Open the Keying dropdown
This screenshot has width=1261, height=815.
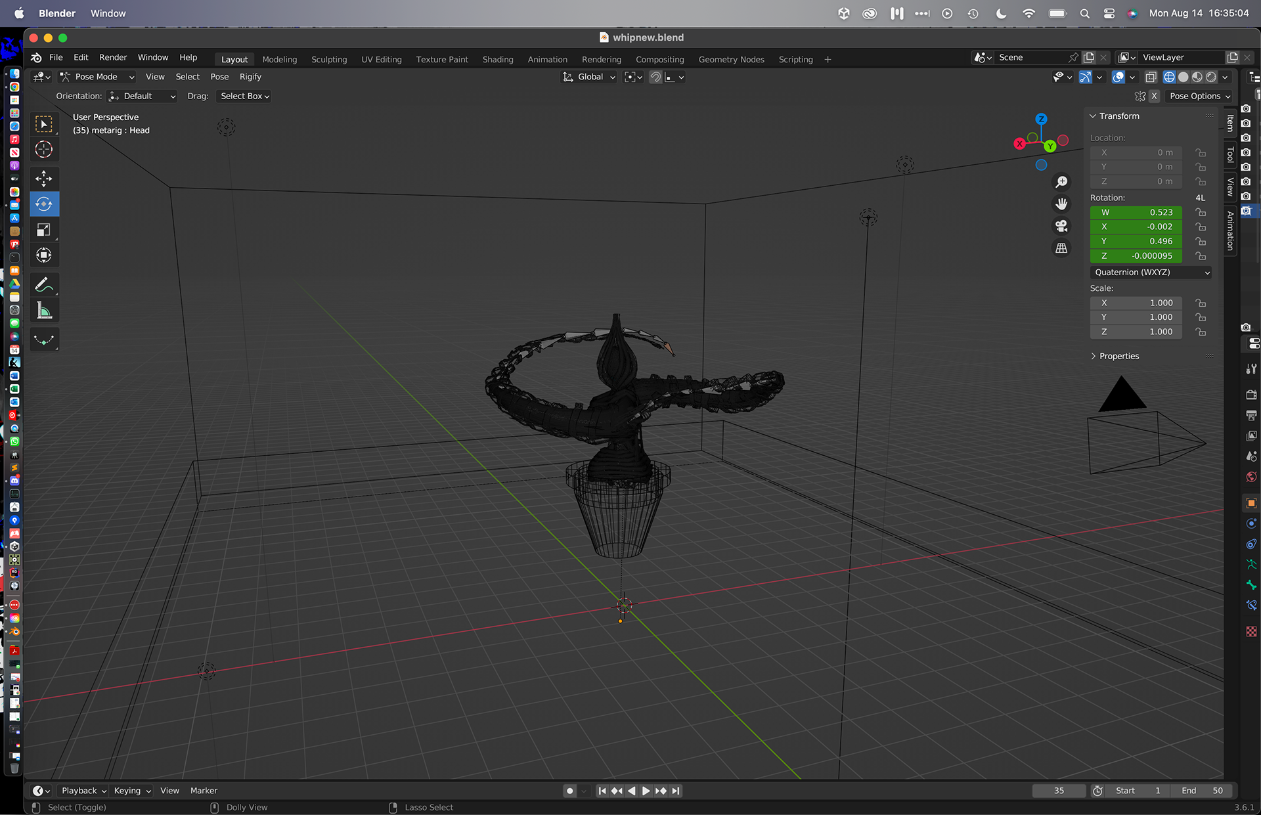pos(132,791)
